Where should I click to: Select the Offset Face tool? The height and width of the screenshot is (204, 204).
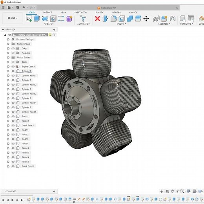(x=138, y=18)
